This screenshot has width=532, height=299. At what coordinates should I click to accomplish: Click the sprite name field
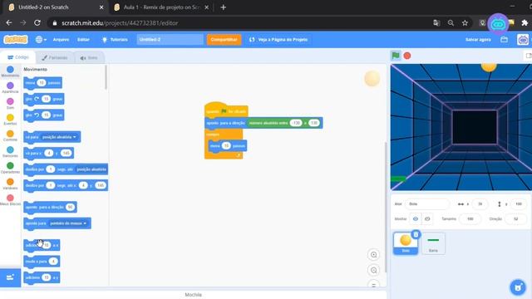click(427, 204)
